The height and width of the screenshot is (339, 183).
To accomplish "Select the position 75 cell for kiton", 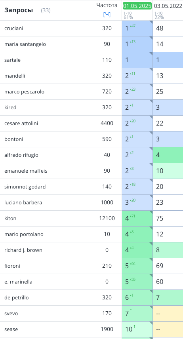I will coord(168,218).
